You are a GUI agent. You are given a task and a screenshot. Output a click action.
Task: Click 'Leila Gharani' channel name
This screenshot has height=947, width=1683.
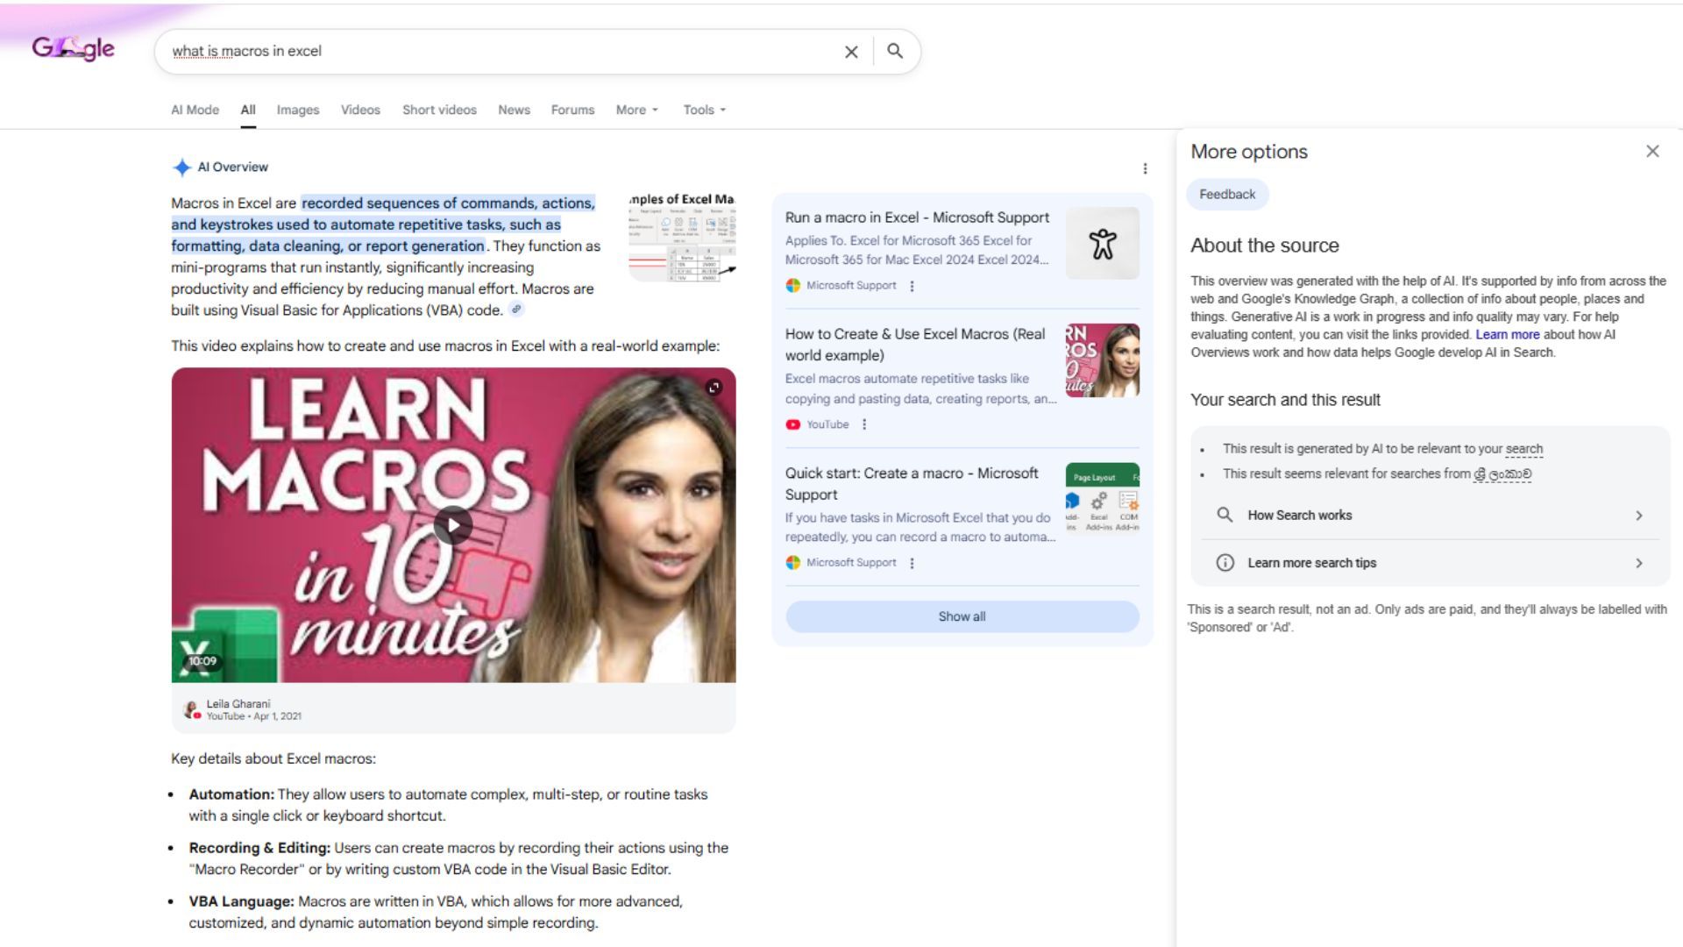pyautogui.click(x=238, y=703)
